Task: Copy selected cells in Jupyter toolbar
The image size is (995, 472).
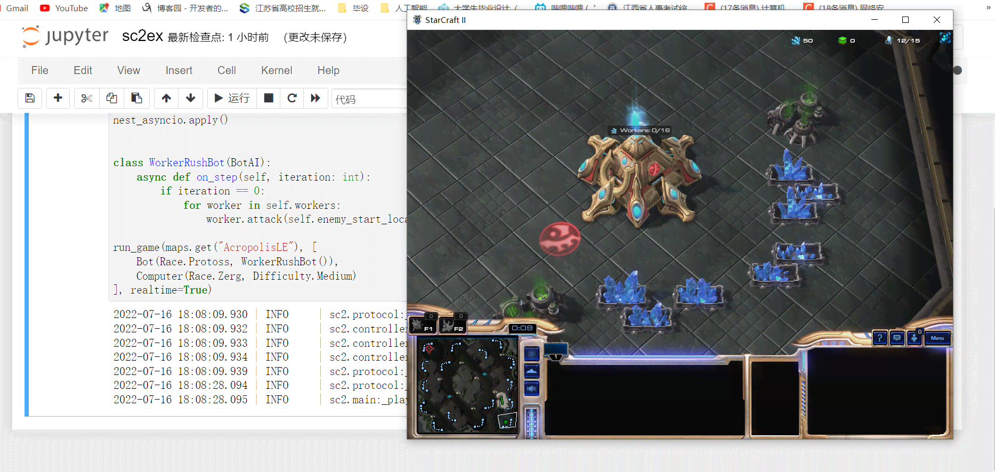Action: pyautogui.click(x=111, y=98)
